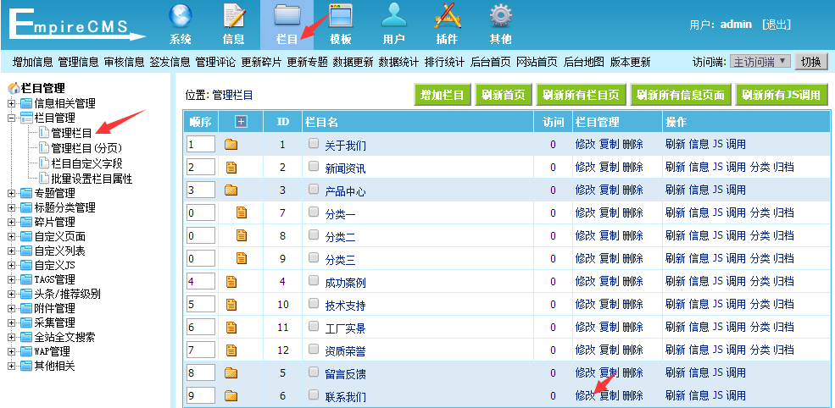This screenshot has width=835, height=408.
Task: Open 管理信息 in the submenu bar
Action: tap(78, 62)
